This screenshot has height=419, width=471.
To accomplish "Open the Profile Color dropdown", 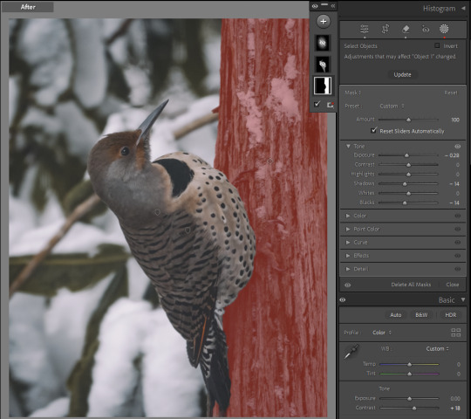I will coord(382,333).
